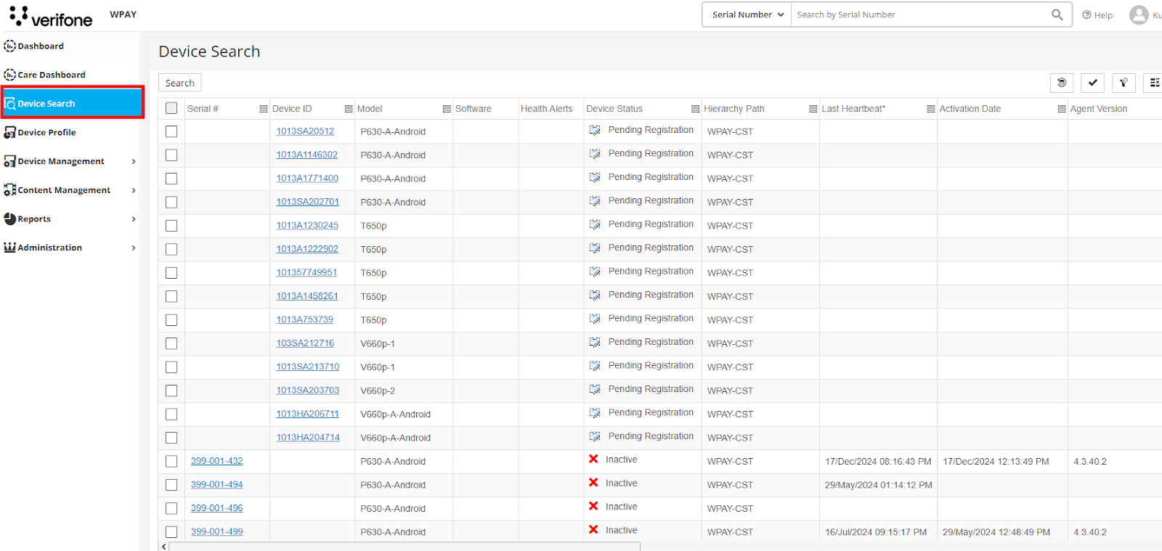Click the Pending Registration icon for device 101357749951
The height and width of the screenshot is (551, 1162).
point(595,272)
